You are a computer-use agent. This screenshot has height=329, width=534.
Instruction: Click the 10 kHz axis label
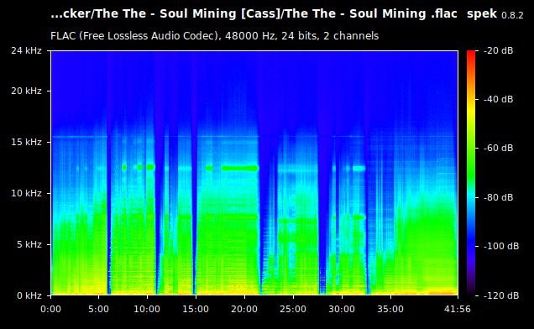tap(26, 193)
